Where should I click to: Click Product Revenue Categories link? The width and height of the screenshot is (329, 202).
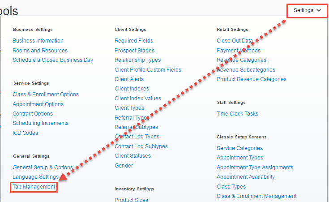point(252,79)
